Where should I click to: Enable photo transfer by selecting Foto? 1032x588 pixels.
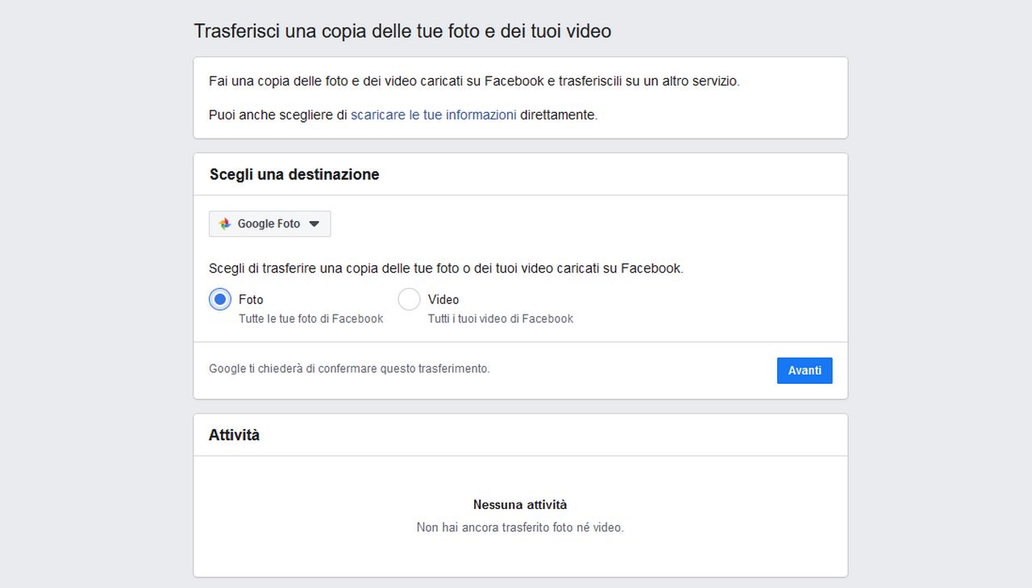(219, 298)
